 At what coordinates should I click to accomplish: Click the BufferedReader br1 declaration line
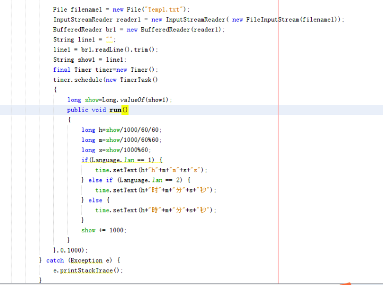[139, 30]
